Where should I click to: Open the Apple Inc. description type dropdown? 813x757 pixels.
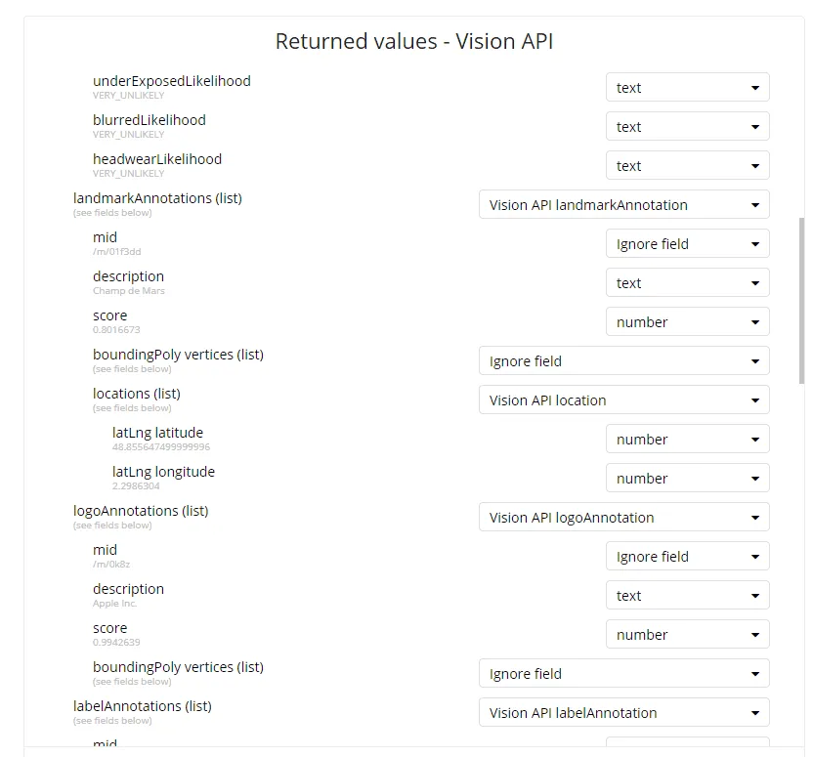[687, 596]
